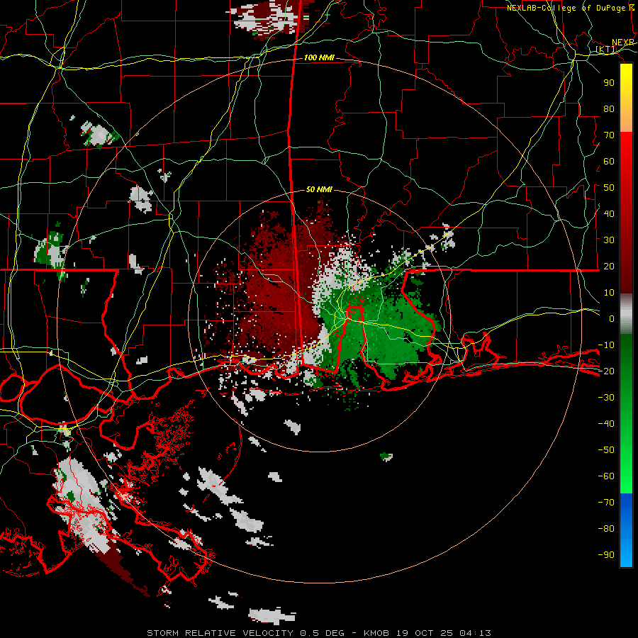Click the "-50" value on the velocity scale
638x638 pixels.
pos(606,450)
